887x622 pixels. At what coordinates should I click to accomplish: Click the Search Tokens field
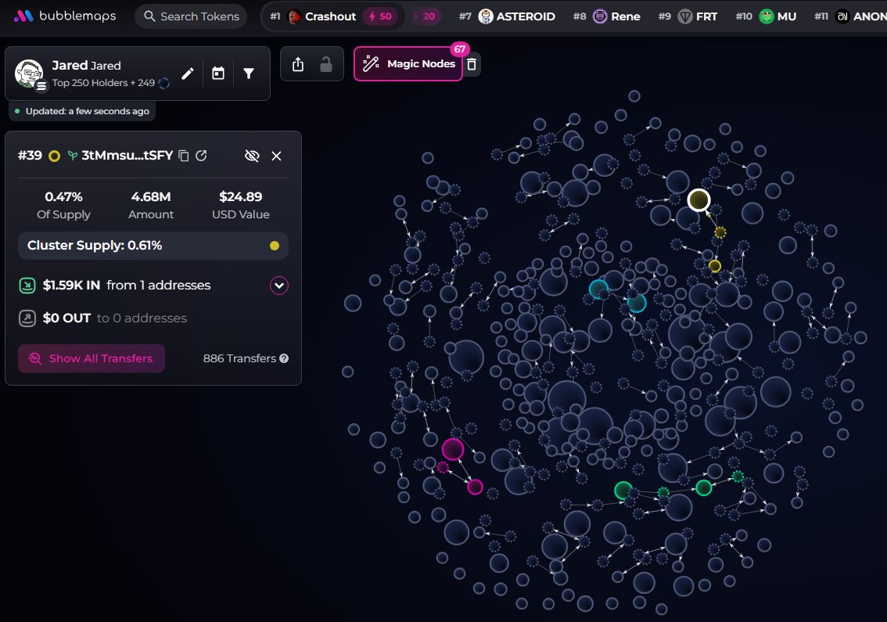[191, 16]
